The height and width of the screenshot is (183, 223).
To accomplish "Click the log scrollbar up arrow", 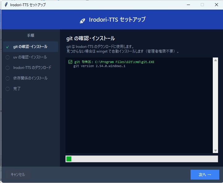I will pyautogui.click(x=216, y=60).
